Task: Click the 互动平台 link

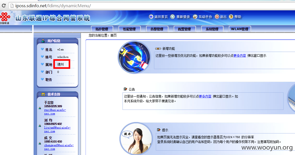Action: click(x=205, y=17)
